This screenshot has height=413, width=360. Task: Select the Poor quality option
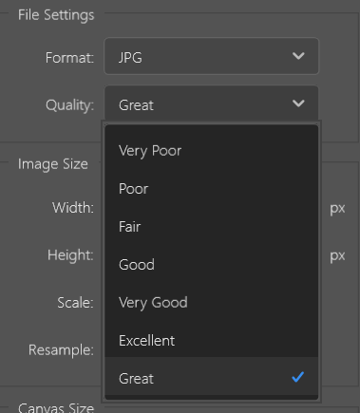click(x=211, y=189)
